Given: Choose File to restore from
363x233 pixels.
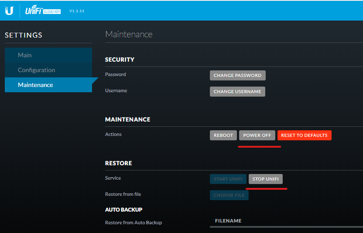Looking at the screenshot, I should (x=229, y=195).
